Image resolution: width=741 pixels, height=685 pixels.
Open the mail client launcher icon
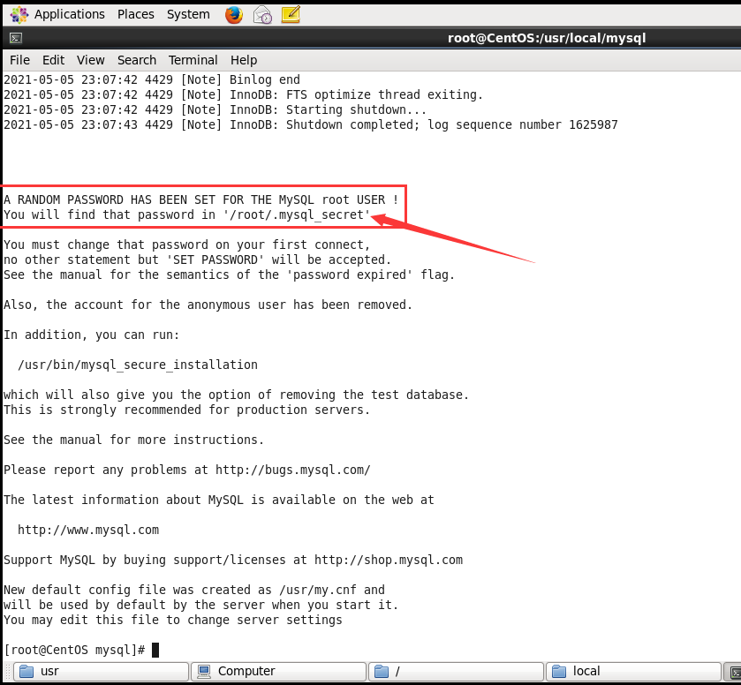pyautogui.click(x=262, y=15)
